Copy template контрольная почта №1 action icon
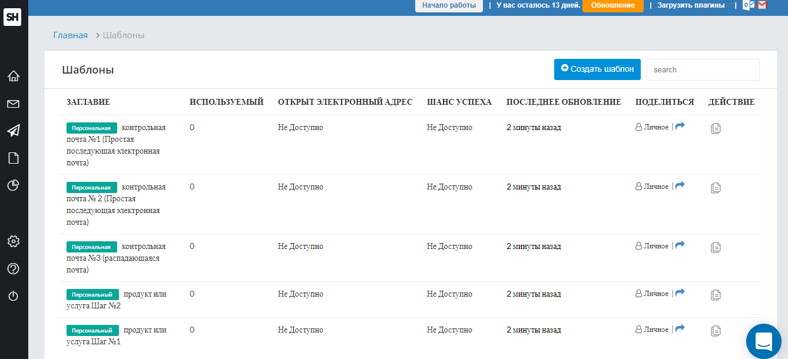This screenshot has height=359, width=788. tap(716, 128)
